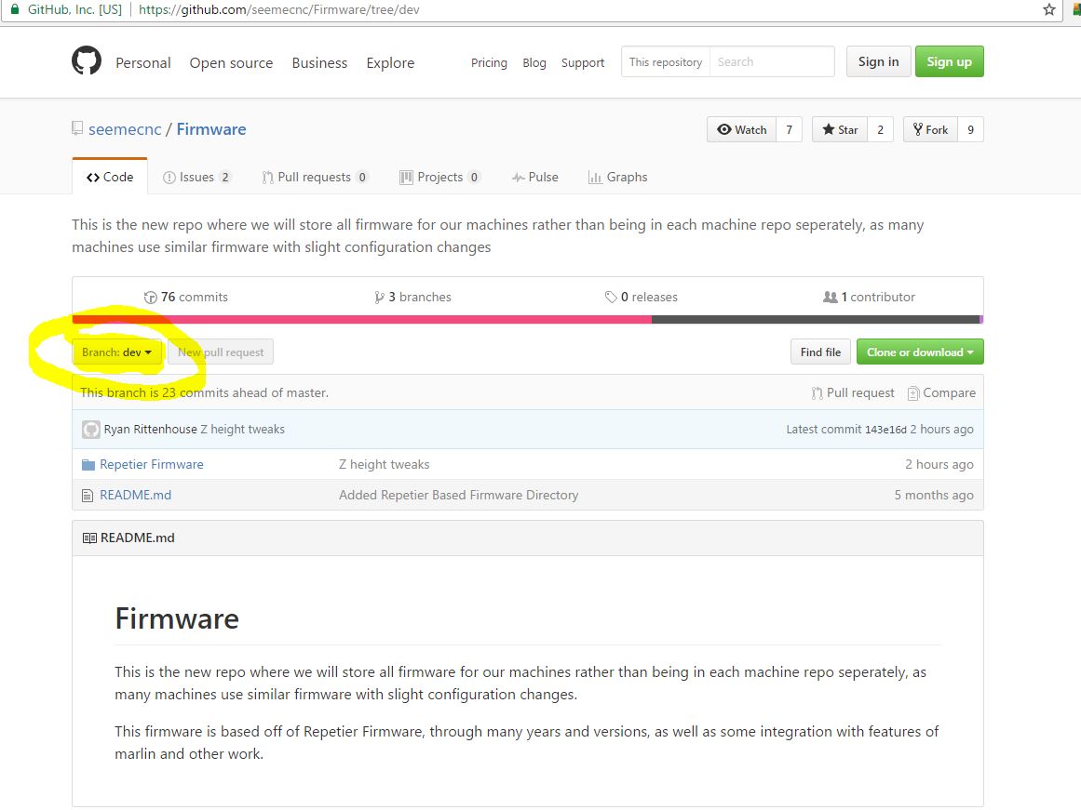This screenshot has width=1081, height=810.
Task: Click the green Sign up button
Action: [x=949, y=61]
